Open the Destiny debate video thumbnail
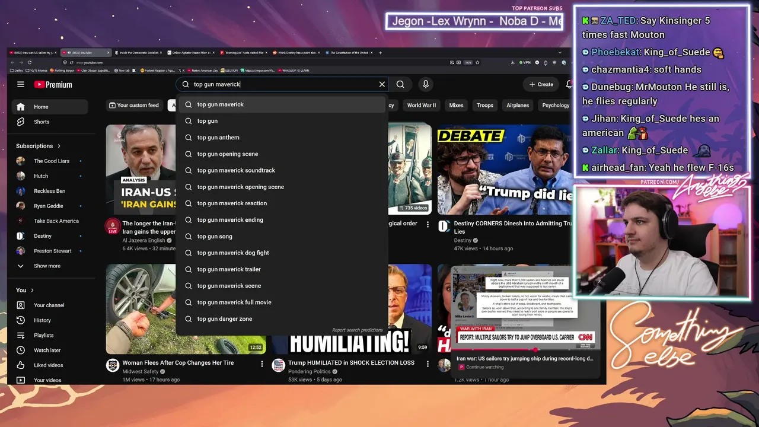The height and width of the screenshot is (427, 759). (x=505, y=170)
